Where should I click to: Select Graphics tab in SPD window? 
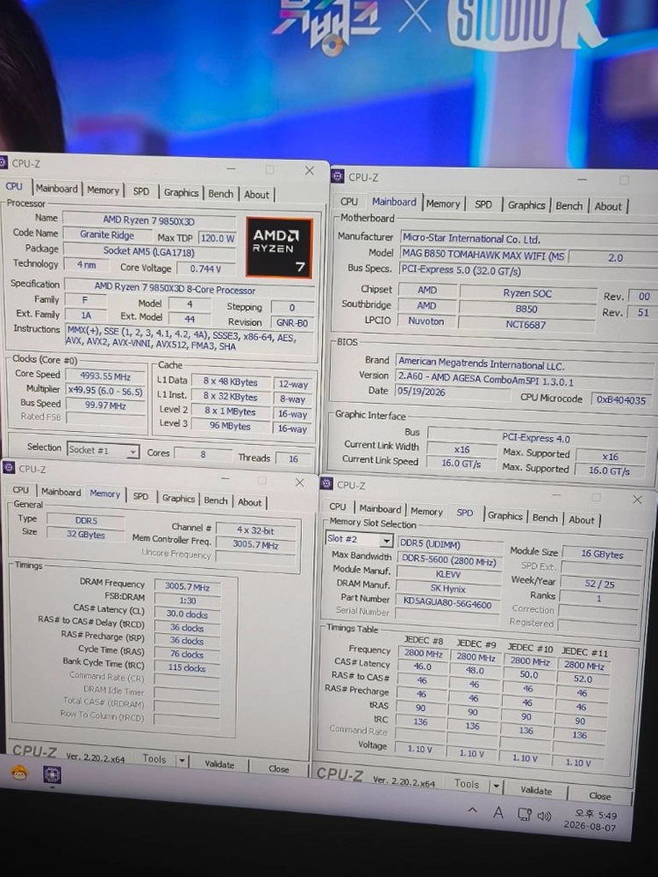[x=504, y=515]
